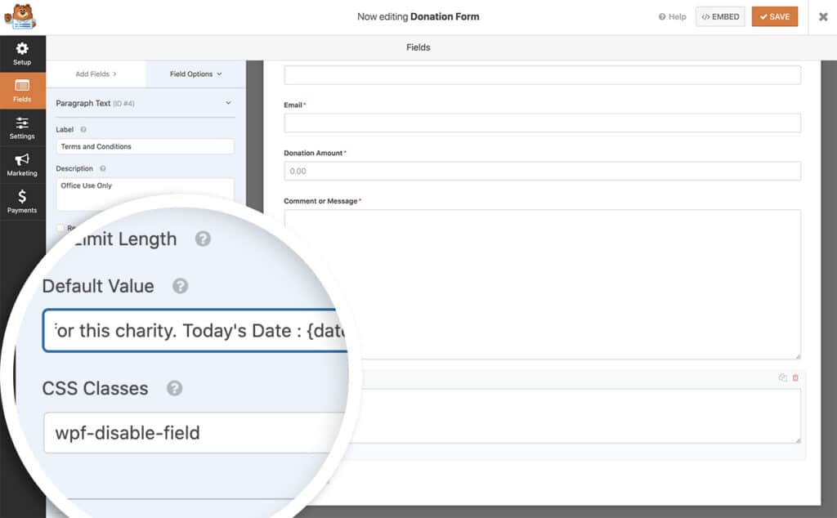Image resolution: width=837 pixels, height=518 pixels.
Task: Select the Fields tab above the form preview
Action: tap(418, 47)
